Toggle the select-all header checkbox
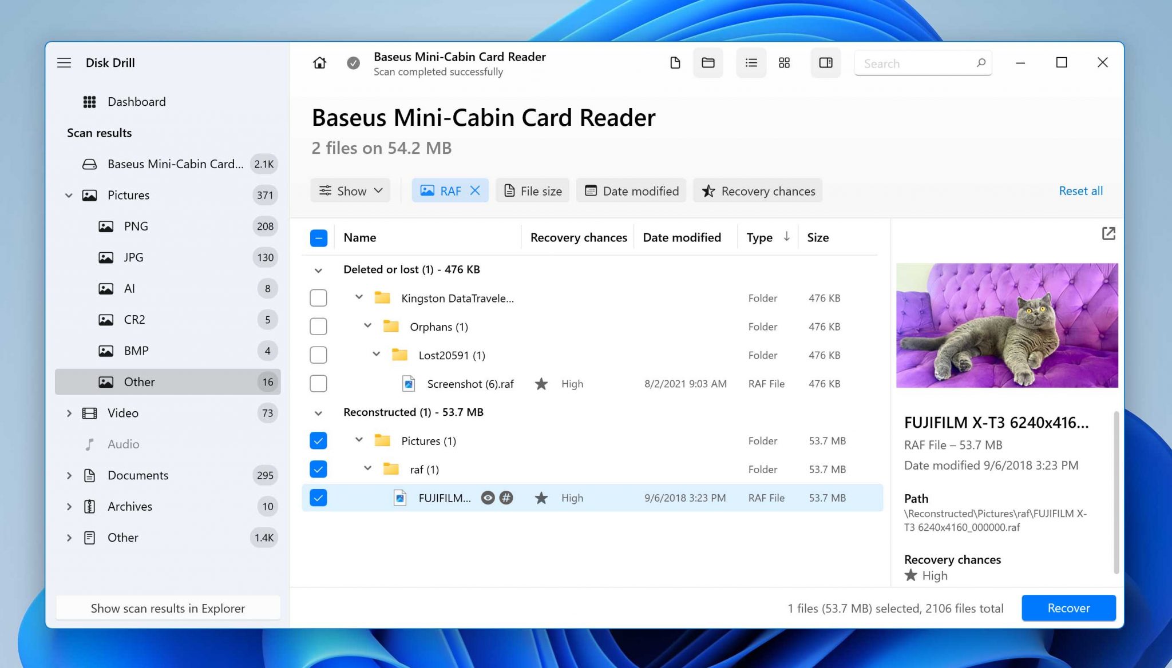The width and height of the screenshot is (1172, 668). coord(318,238)
